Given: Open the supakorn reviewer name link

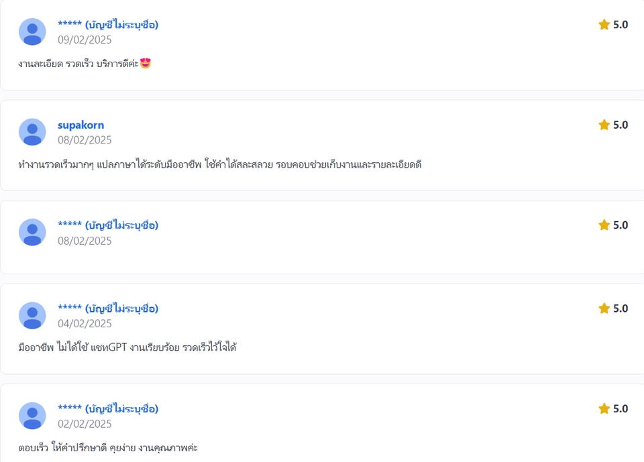Looking at the screenshot, I should [81, 125].
